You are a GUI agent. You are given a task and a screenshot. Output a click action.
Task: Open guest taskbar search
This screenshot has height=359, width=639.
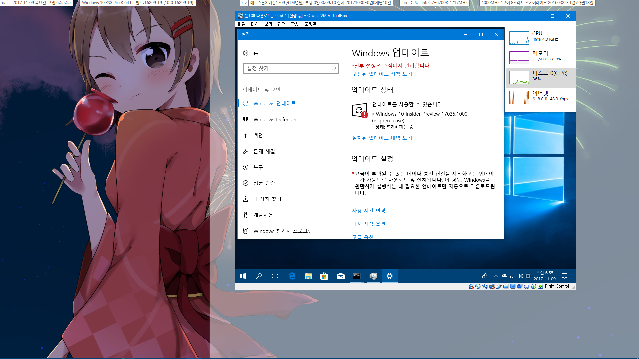pos(259,276)
